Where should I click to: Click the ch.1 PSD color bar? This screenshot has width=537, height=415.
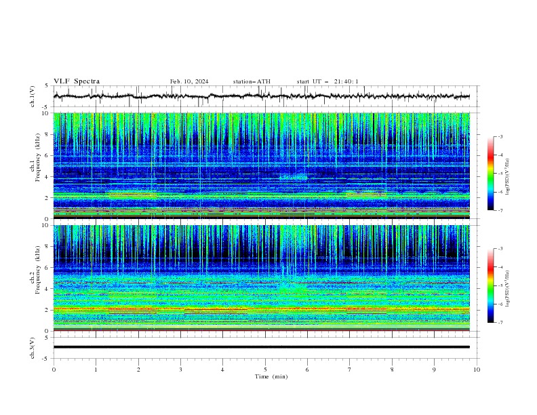pos(490,174)
